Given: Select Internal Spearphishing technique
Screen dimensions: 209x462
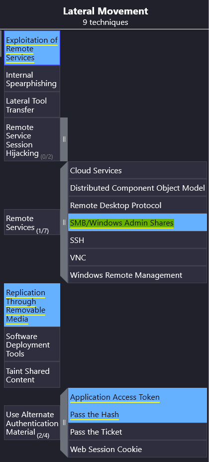Looking at the screenshot, I should tap(32, 79).
